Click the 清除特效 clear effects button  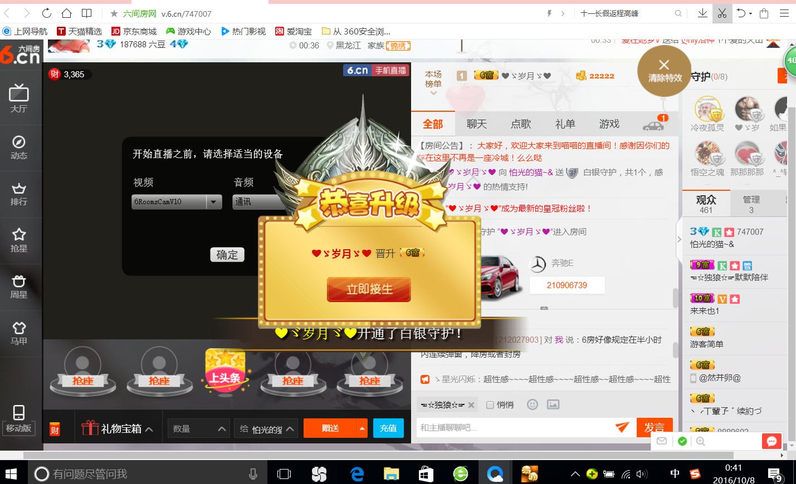664,71
